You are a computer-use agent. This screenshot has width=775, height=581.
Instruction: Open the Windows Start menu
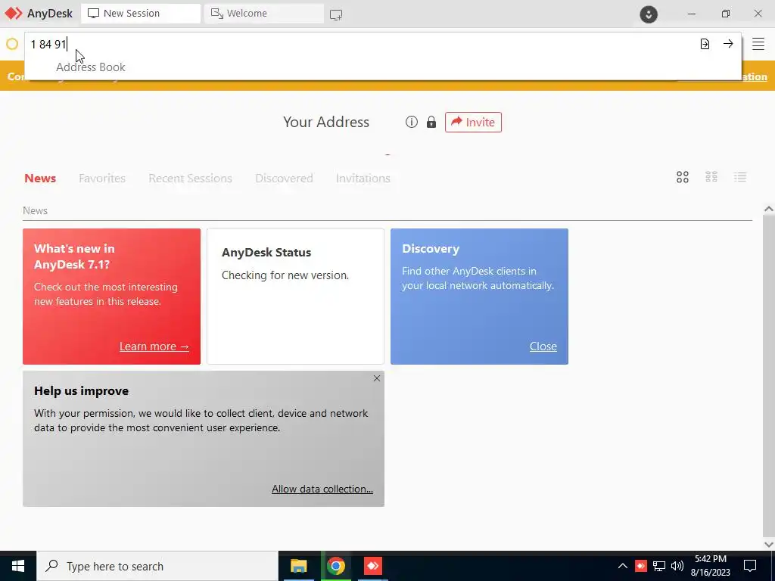(18, 566)
